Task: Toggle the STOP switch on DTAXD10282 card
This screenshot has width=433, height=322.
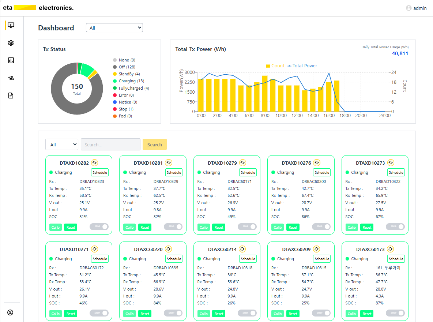Action: click(x=99, y=227)
